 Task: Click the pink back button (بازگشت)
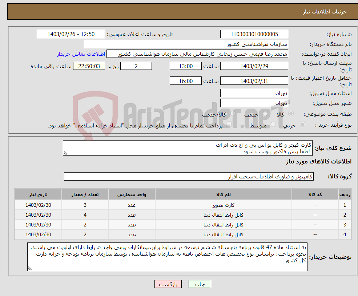pyautogui.click(x=168, y=284)
